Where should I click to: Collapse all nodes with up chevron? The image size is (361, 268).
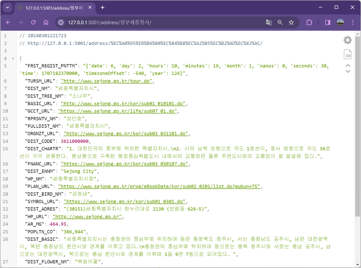(348, 66)
